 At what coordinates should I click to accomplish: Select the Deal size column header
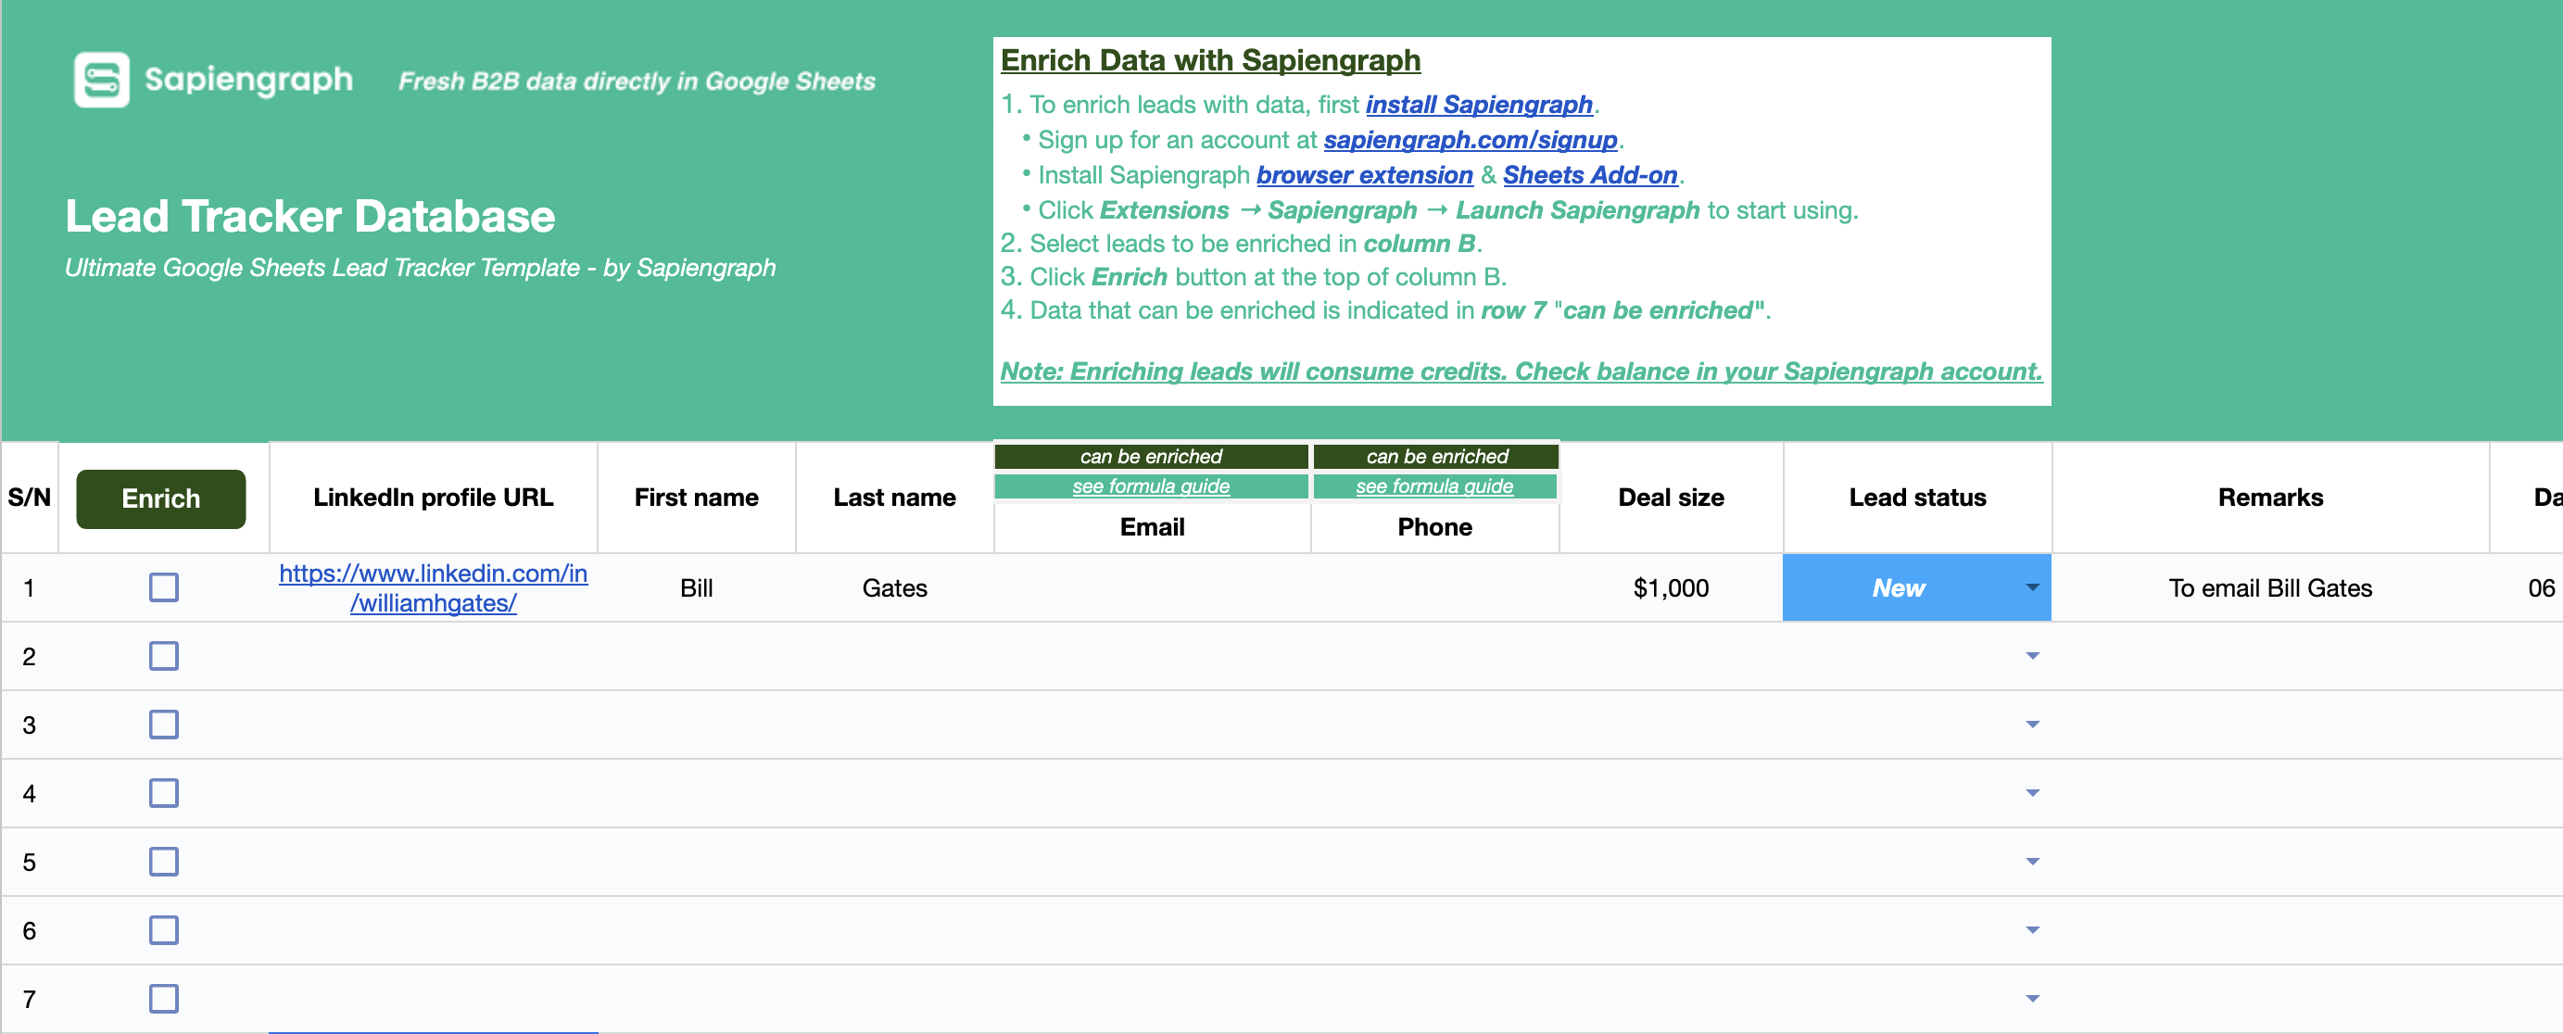1671,498
